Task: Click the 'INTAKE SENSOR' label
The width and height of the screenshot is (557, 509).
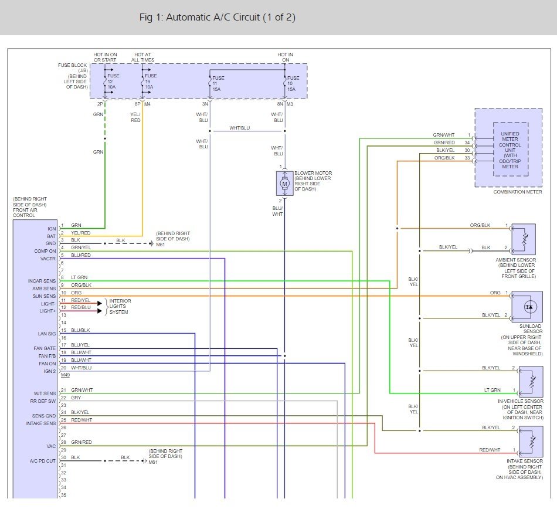Action: (x=525, y=461)
